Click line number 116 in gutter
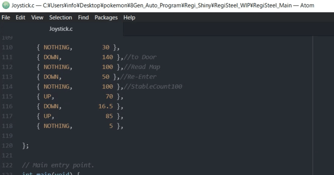 click(x=7, y=106)
